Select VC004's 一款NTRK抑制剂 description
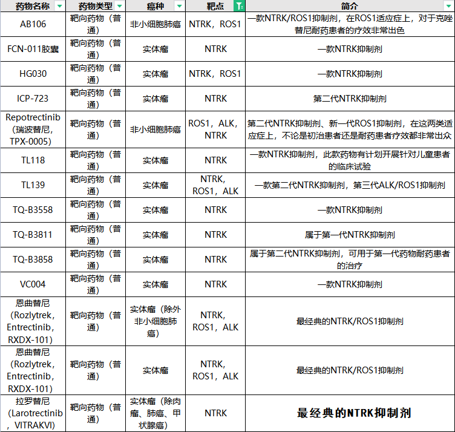The height and width of the screenshot is (432, 455). [350, 284]
